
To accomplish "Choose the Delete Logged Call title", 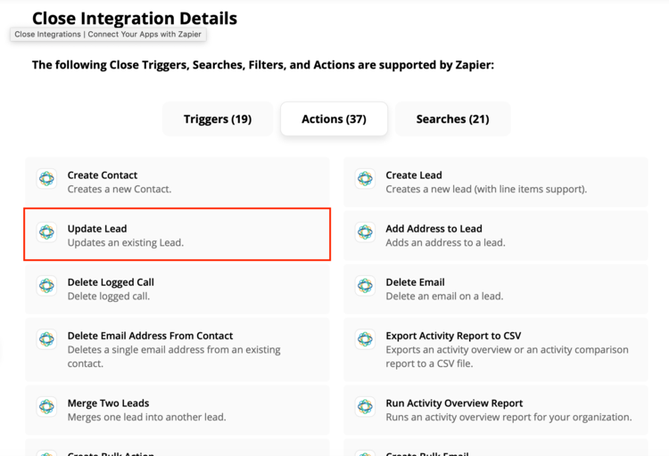I will point(111,282).
